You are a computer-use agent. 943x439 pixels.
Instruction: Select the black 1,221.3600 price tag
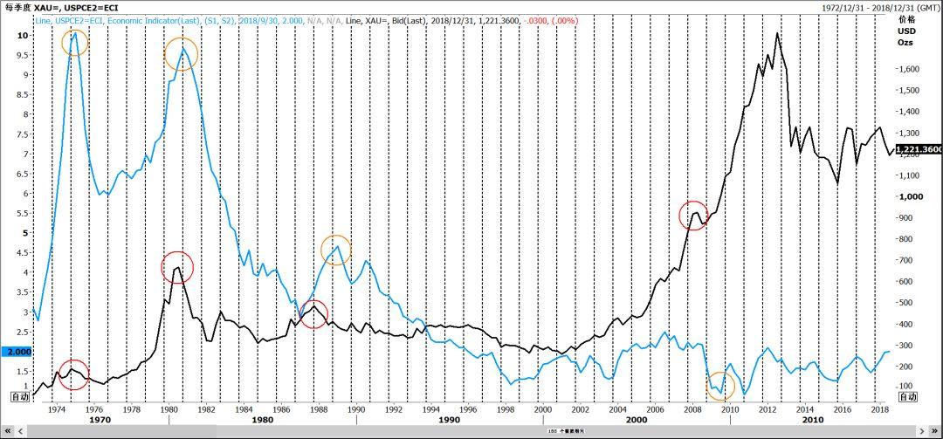pyautogui.click(x=919, y=149)
